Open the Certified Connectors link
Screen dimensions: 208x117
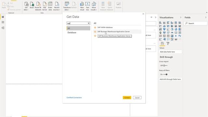tap(74, 97)
